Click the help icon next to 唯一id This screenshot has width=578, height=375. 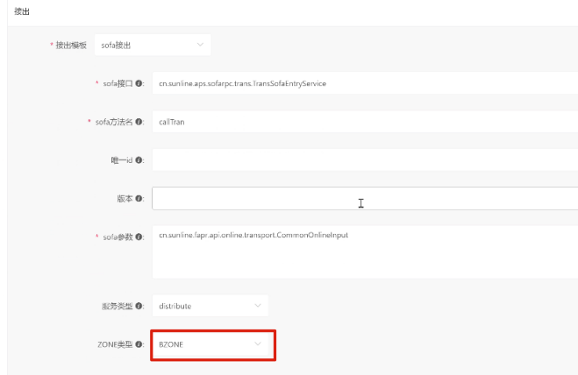point(139,160)
